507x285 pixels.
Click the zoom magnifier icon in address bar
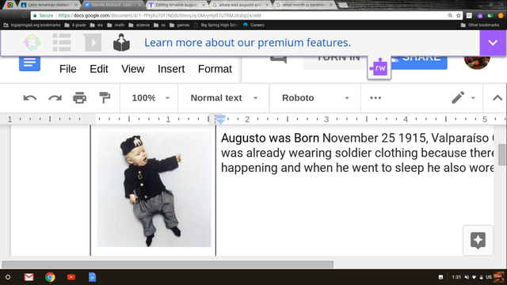[450, 16]
